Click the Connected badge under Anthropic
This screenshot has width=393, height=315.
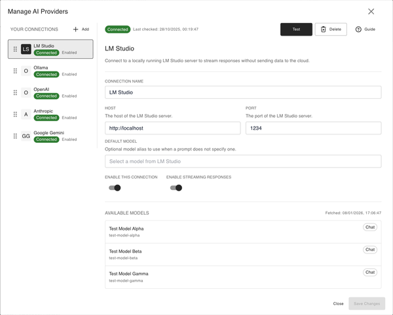[x=47, y=118]
